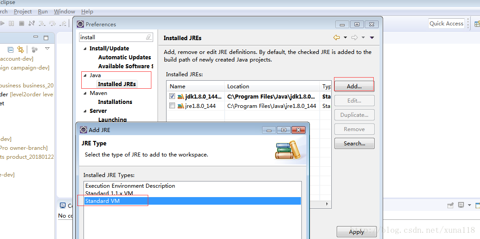Click the Location column header
The height and width of the screenshot is (239, 480).
[x=272, y=87]
